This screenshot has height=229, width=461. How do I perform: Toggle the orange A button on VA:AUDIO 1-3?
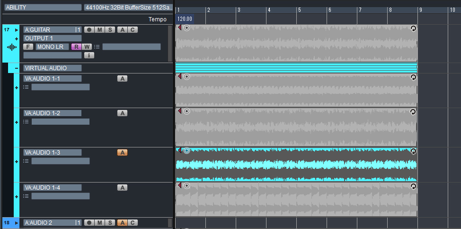tap(122, 153)
